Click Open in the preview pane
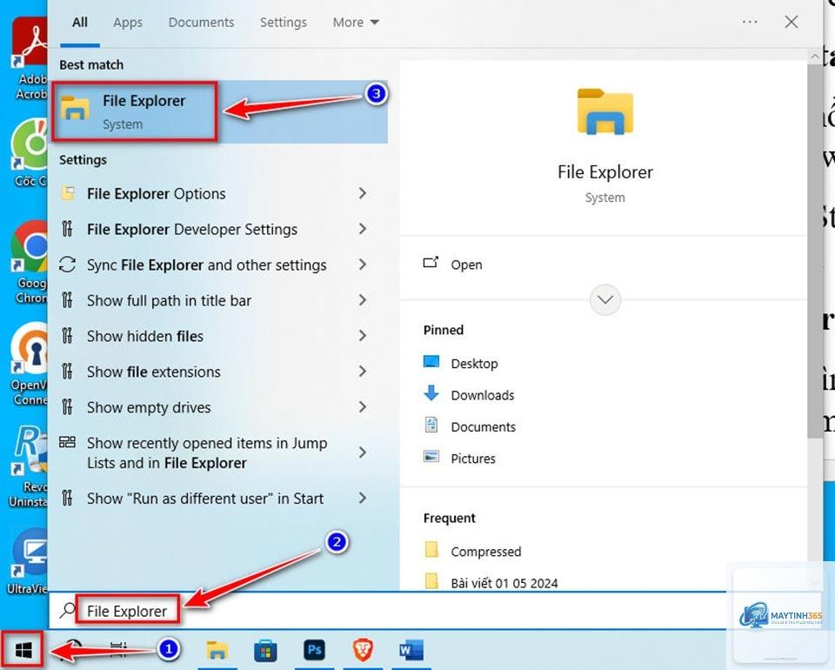This screenshot has height=670, width=835. coord(466,265)
